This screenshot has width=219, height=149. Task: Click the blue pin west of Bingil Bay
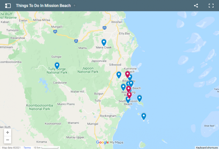[119, 75]
